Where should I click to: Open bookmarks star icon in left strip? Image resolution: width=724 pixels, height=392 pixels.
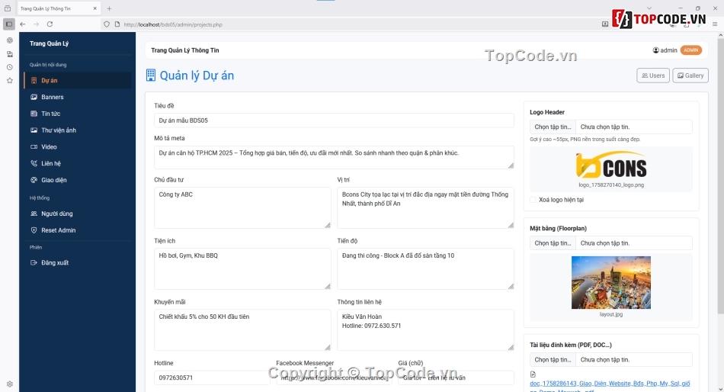click(10, 81)
